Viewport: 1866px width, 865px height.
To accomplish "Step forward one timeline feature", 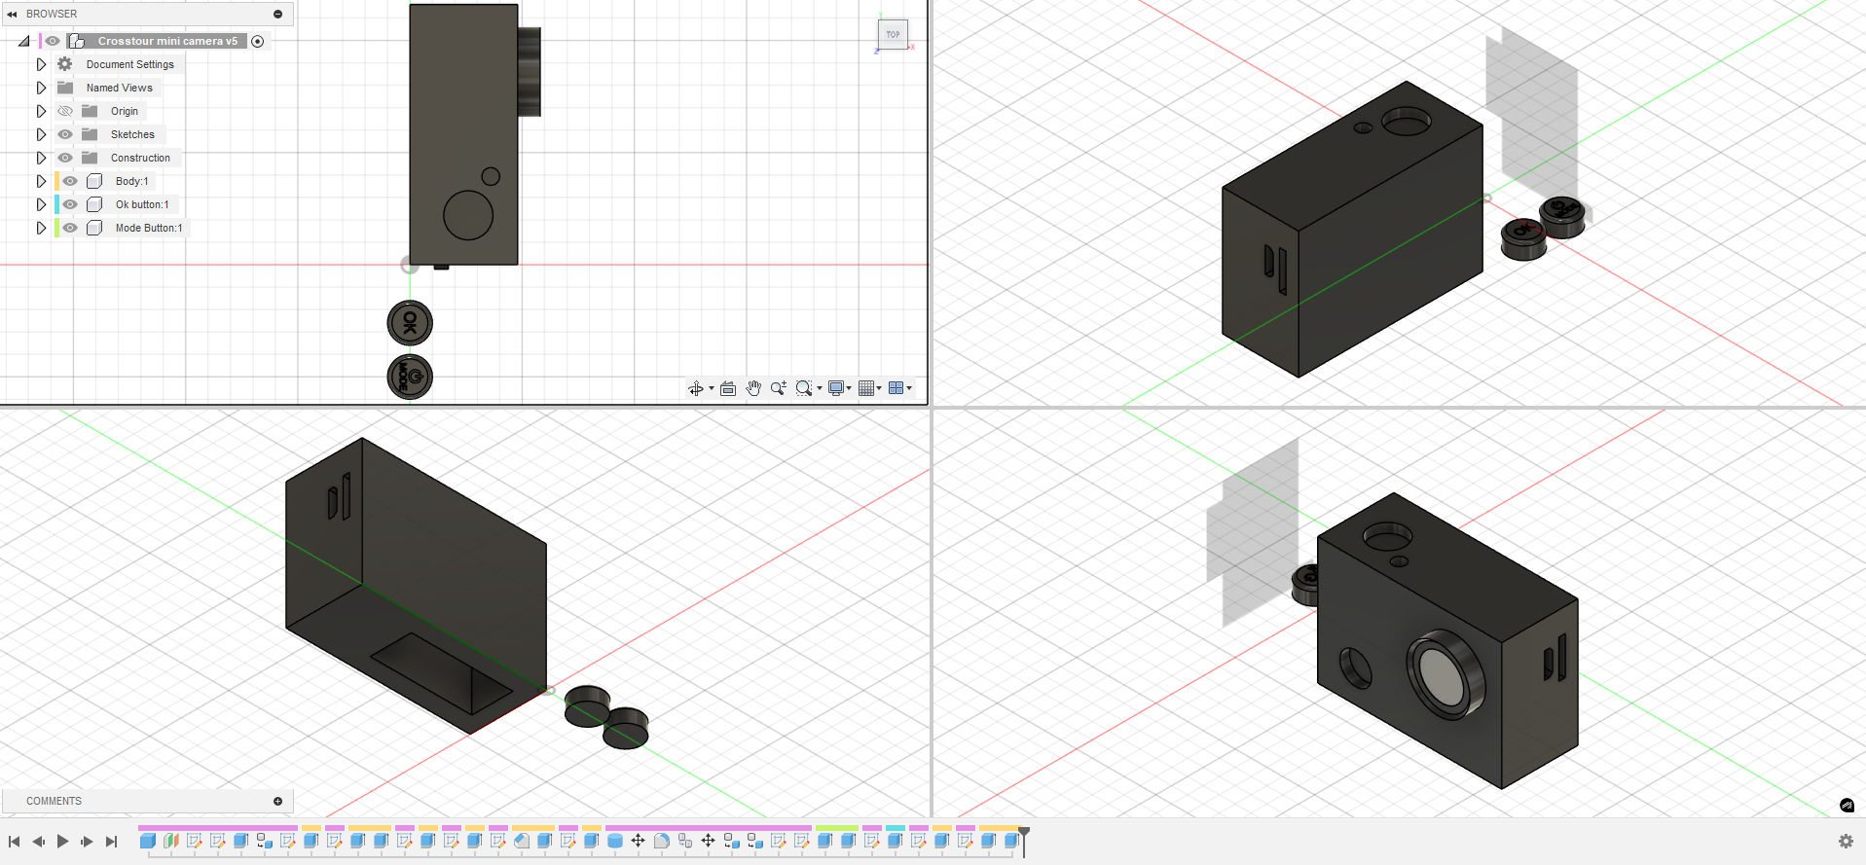I will click(87, 841).
